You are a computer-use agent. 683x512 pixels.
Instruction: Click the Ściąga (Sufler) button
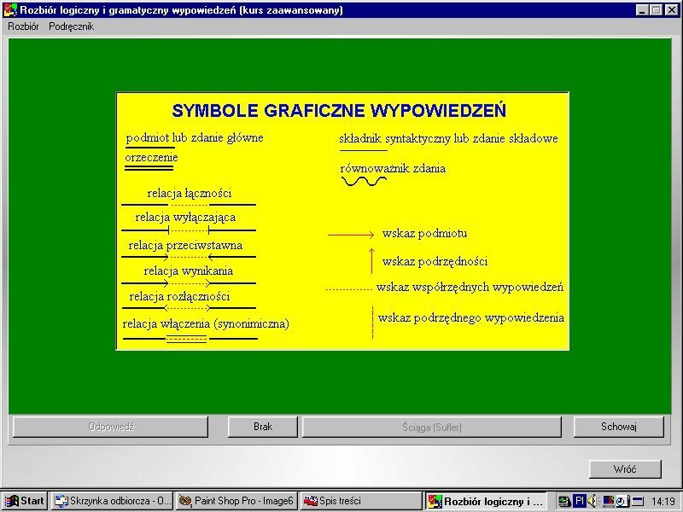click(431, 427)
